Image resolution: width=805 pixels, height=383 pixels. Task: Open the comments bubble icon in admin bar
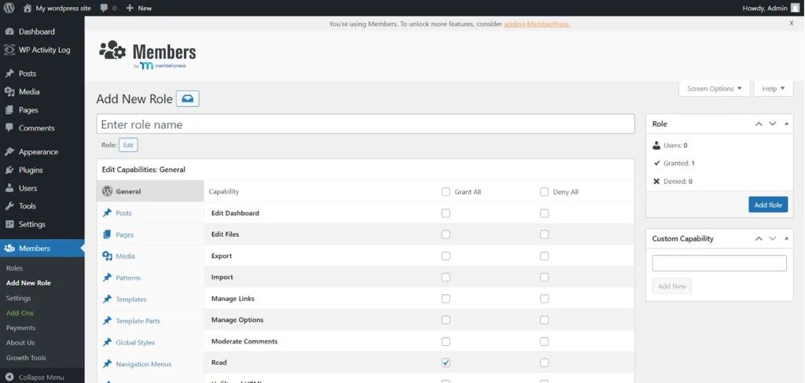(105, 8)
